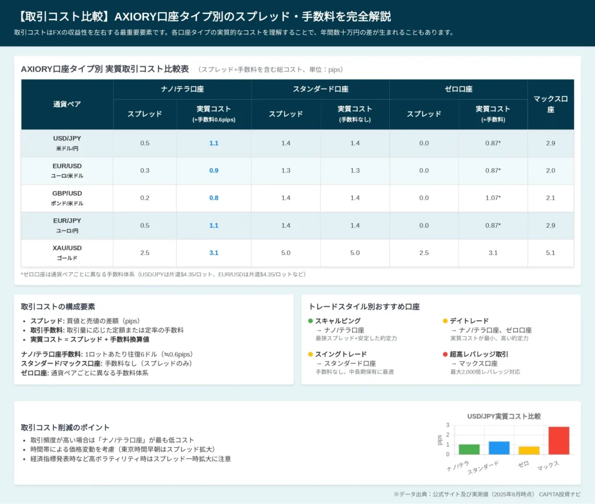Select 実質コスト = スプレッド + 手数料換算値

click(x=90, y=340)
